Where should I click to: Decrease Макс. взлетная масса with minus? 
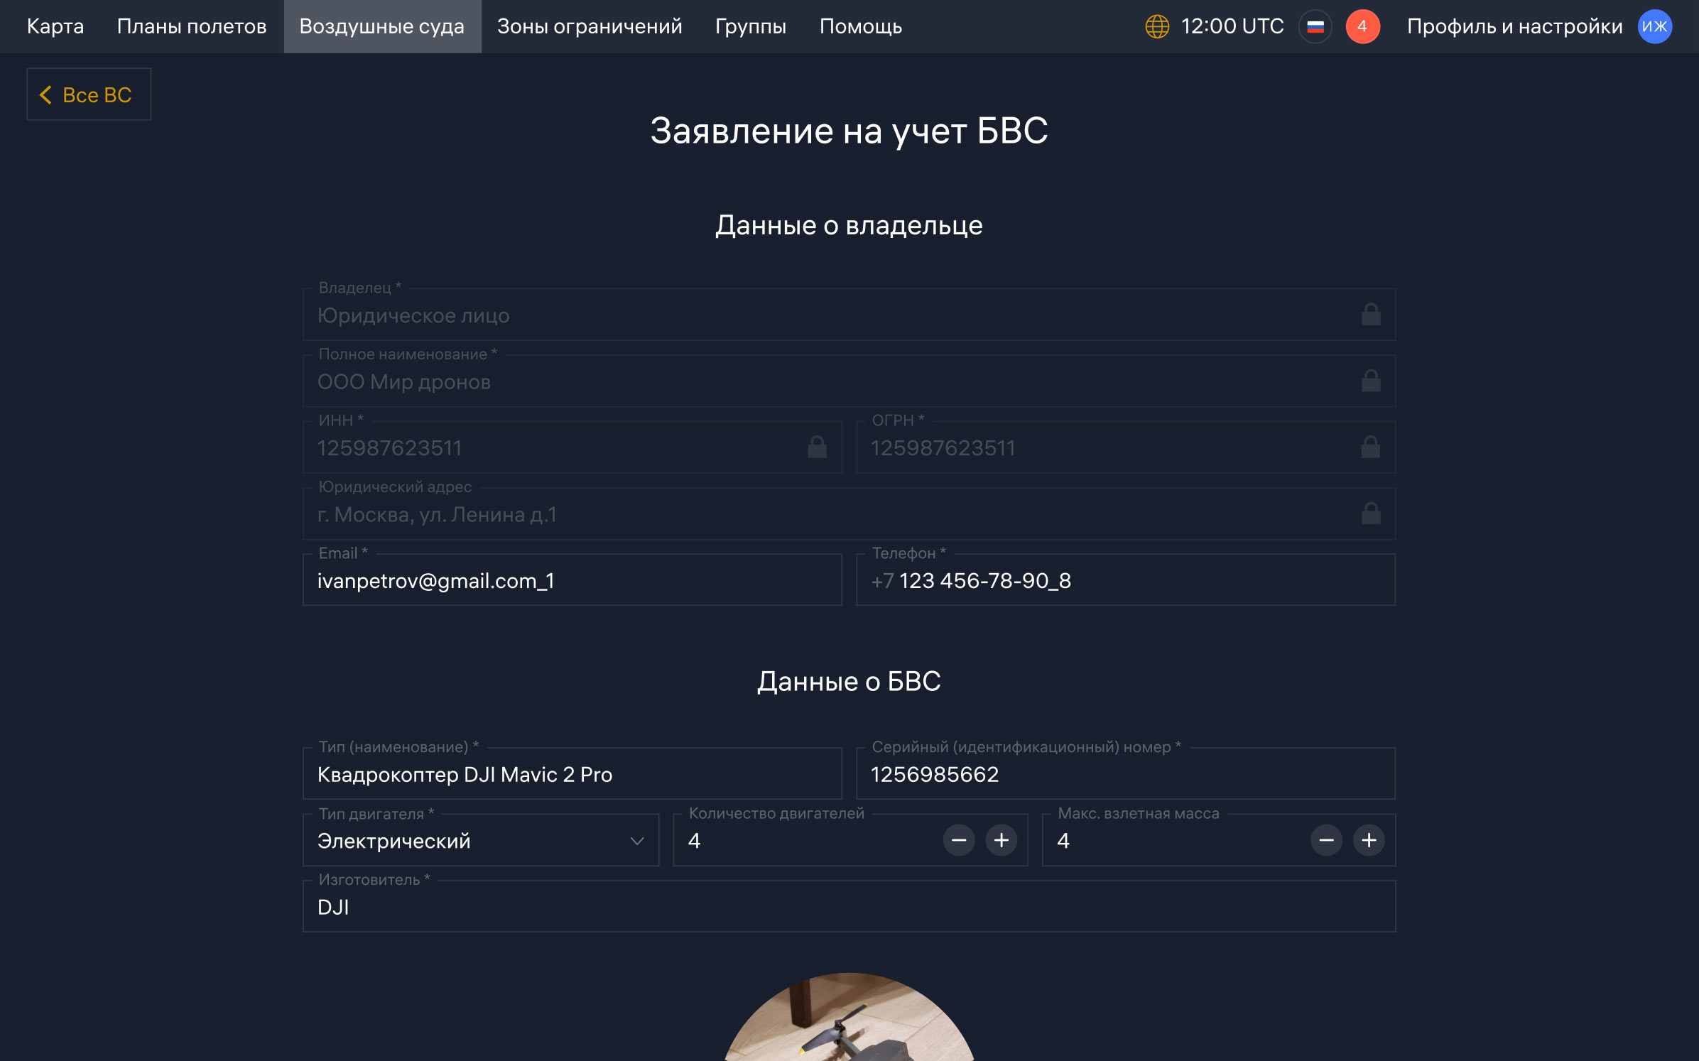click(x=1326, y=841)
